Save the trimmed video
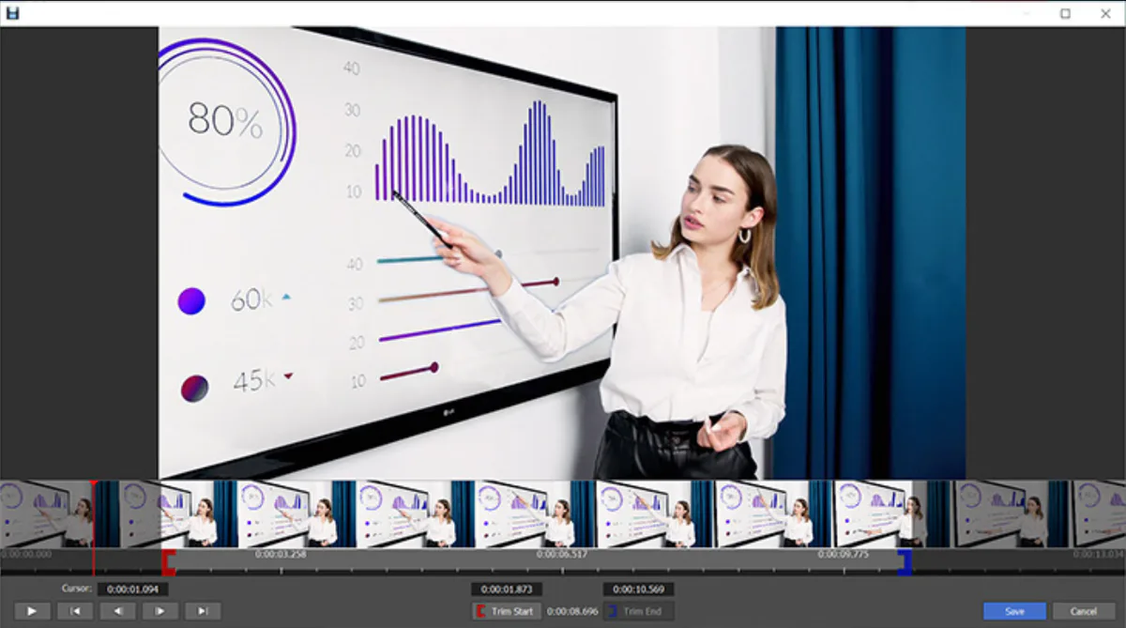 (x=1014, y=610)
